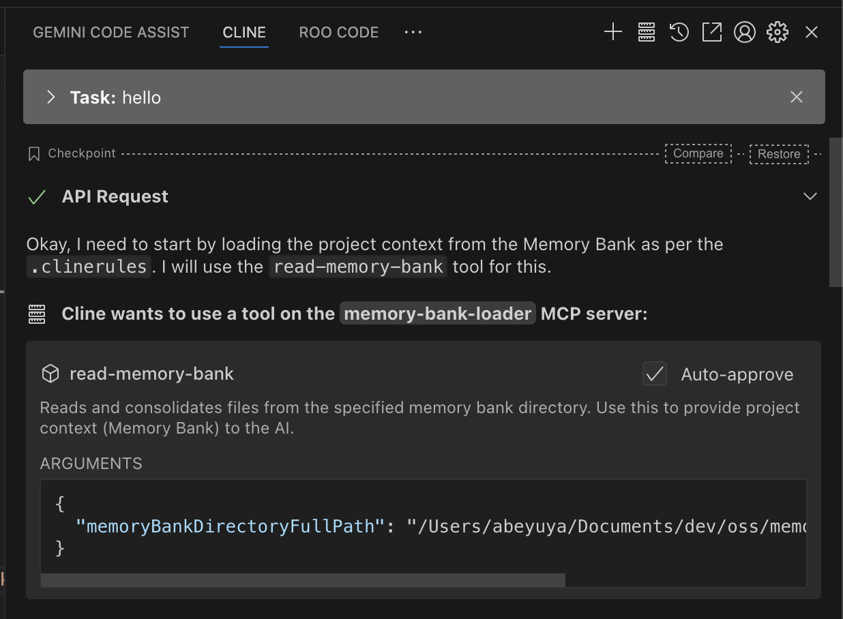Open the overflow menu with three dots
The height and width of the screenshot is (619, 843).
[x=413, y=32]
